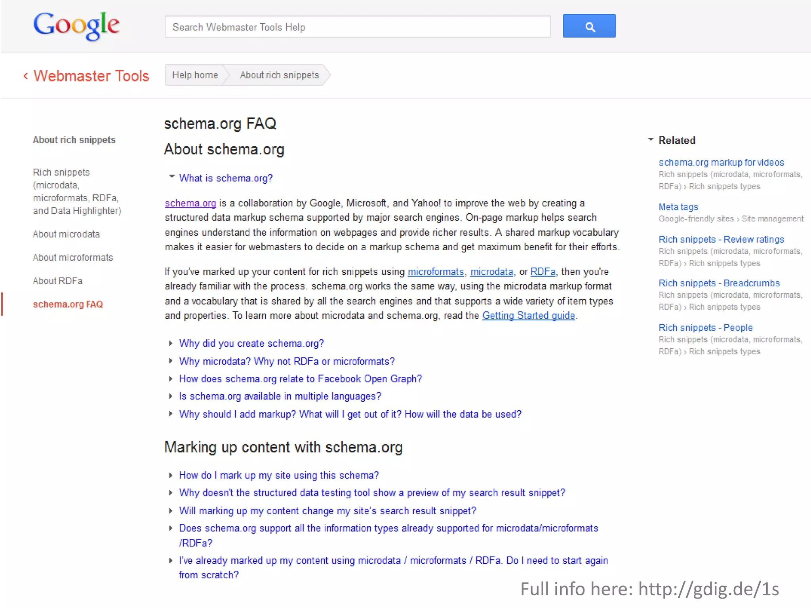Click into the Search Webmaster Tools Help field
Screen dimensions: 811x608
[x=357, y=27]
